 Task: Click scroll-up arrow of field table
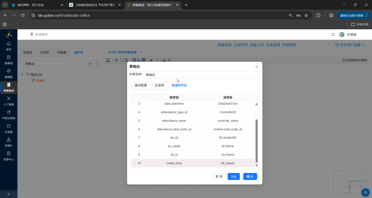(x=257, y=104)
